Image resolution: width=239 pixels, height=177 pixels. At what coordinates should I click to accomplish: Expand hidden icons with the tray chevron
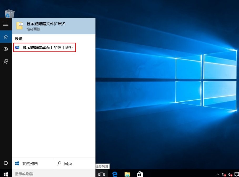pos(218,174)
